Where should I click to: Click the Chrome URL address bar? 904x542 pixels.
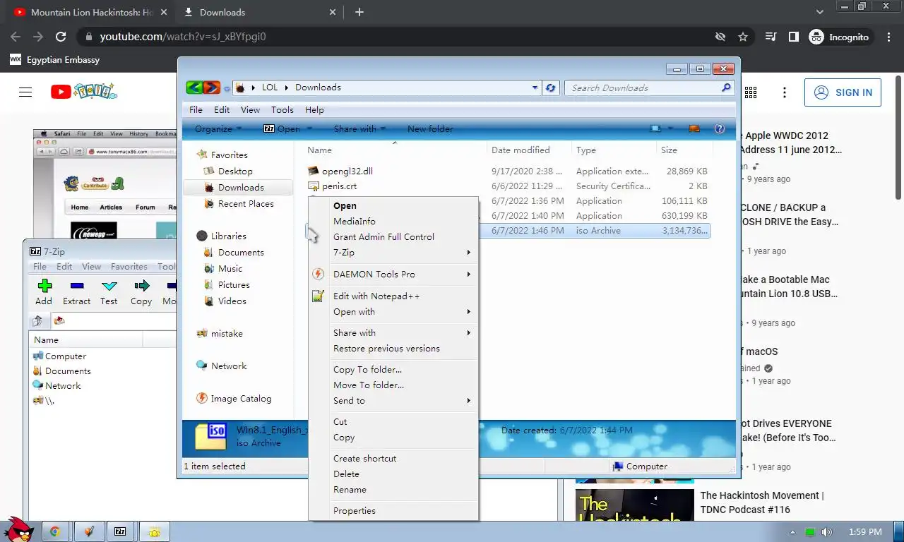click(x=395, y=37)
